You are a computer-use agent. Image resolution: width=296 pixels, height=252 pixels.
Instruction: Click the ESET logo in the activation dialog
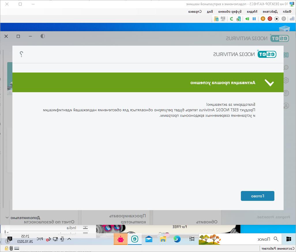pos(267,54)
